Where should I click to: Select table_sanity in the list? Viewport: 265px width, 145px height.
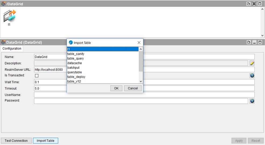[103, 54]
